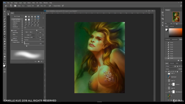
Task: Select the Healing Brush tool
Action: click(5, 26)
